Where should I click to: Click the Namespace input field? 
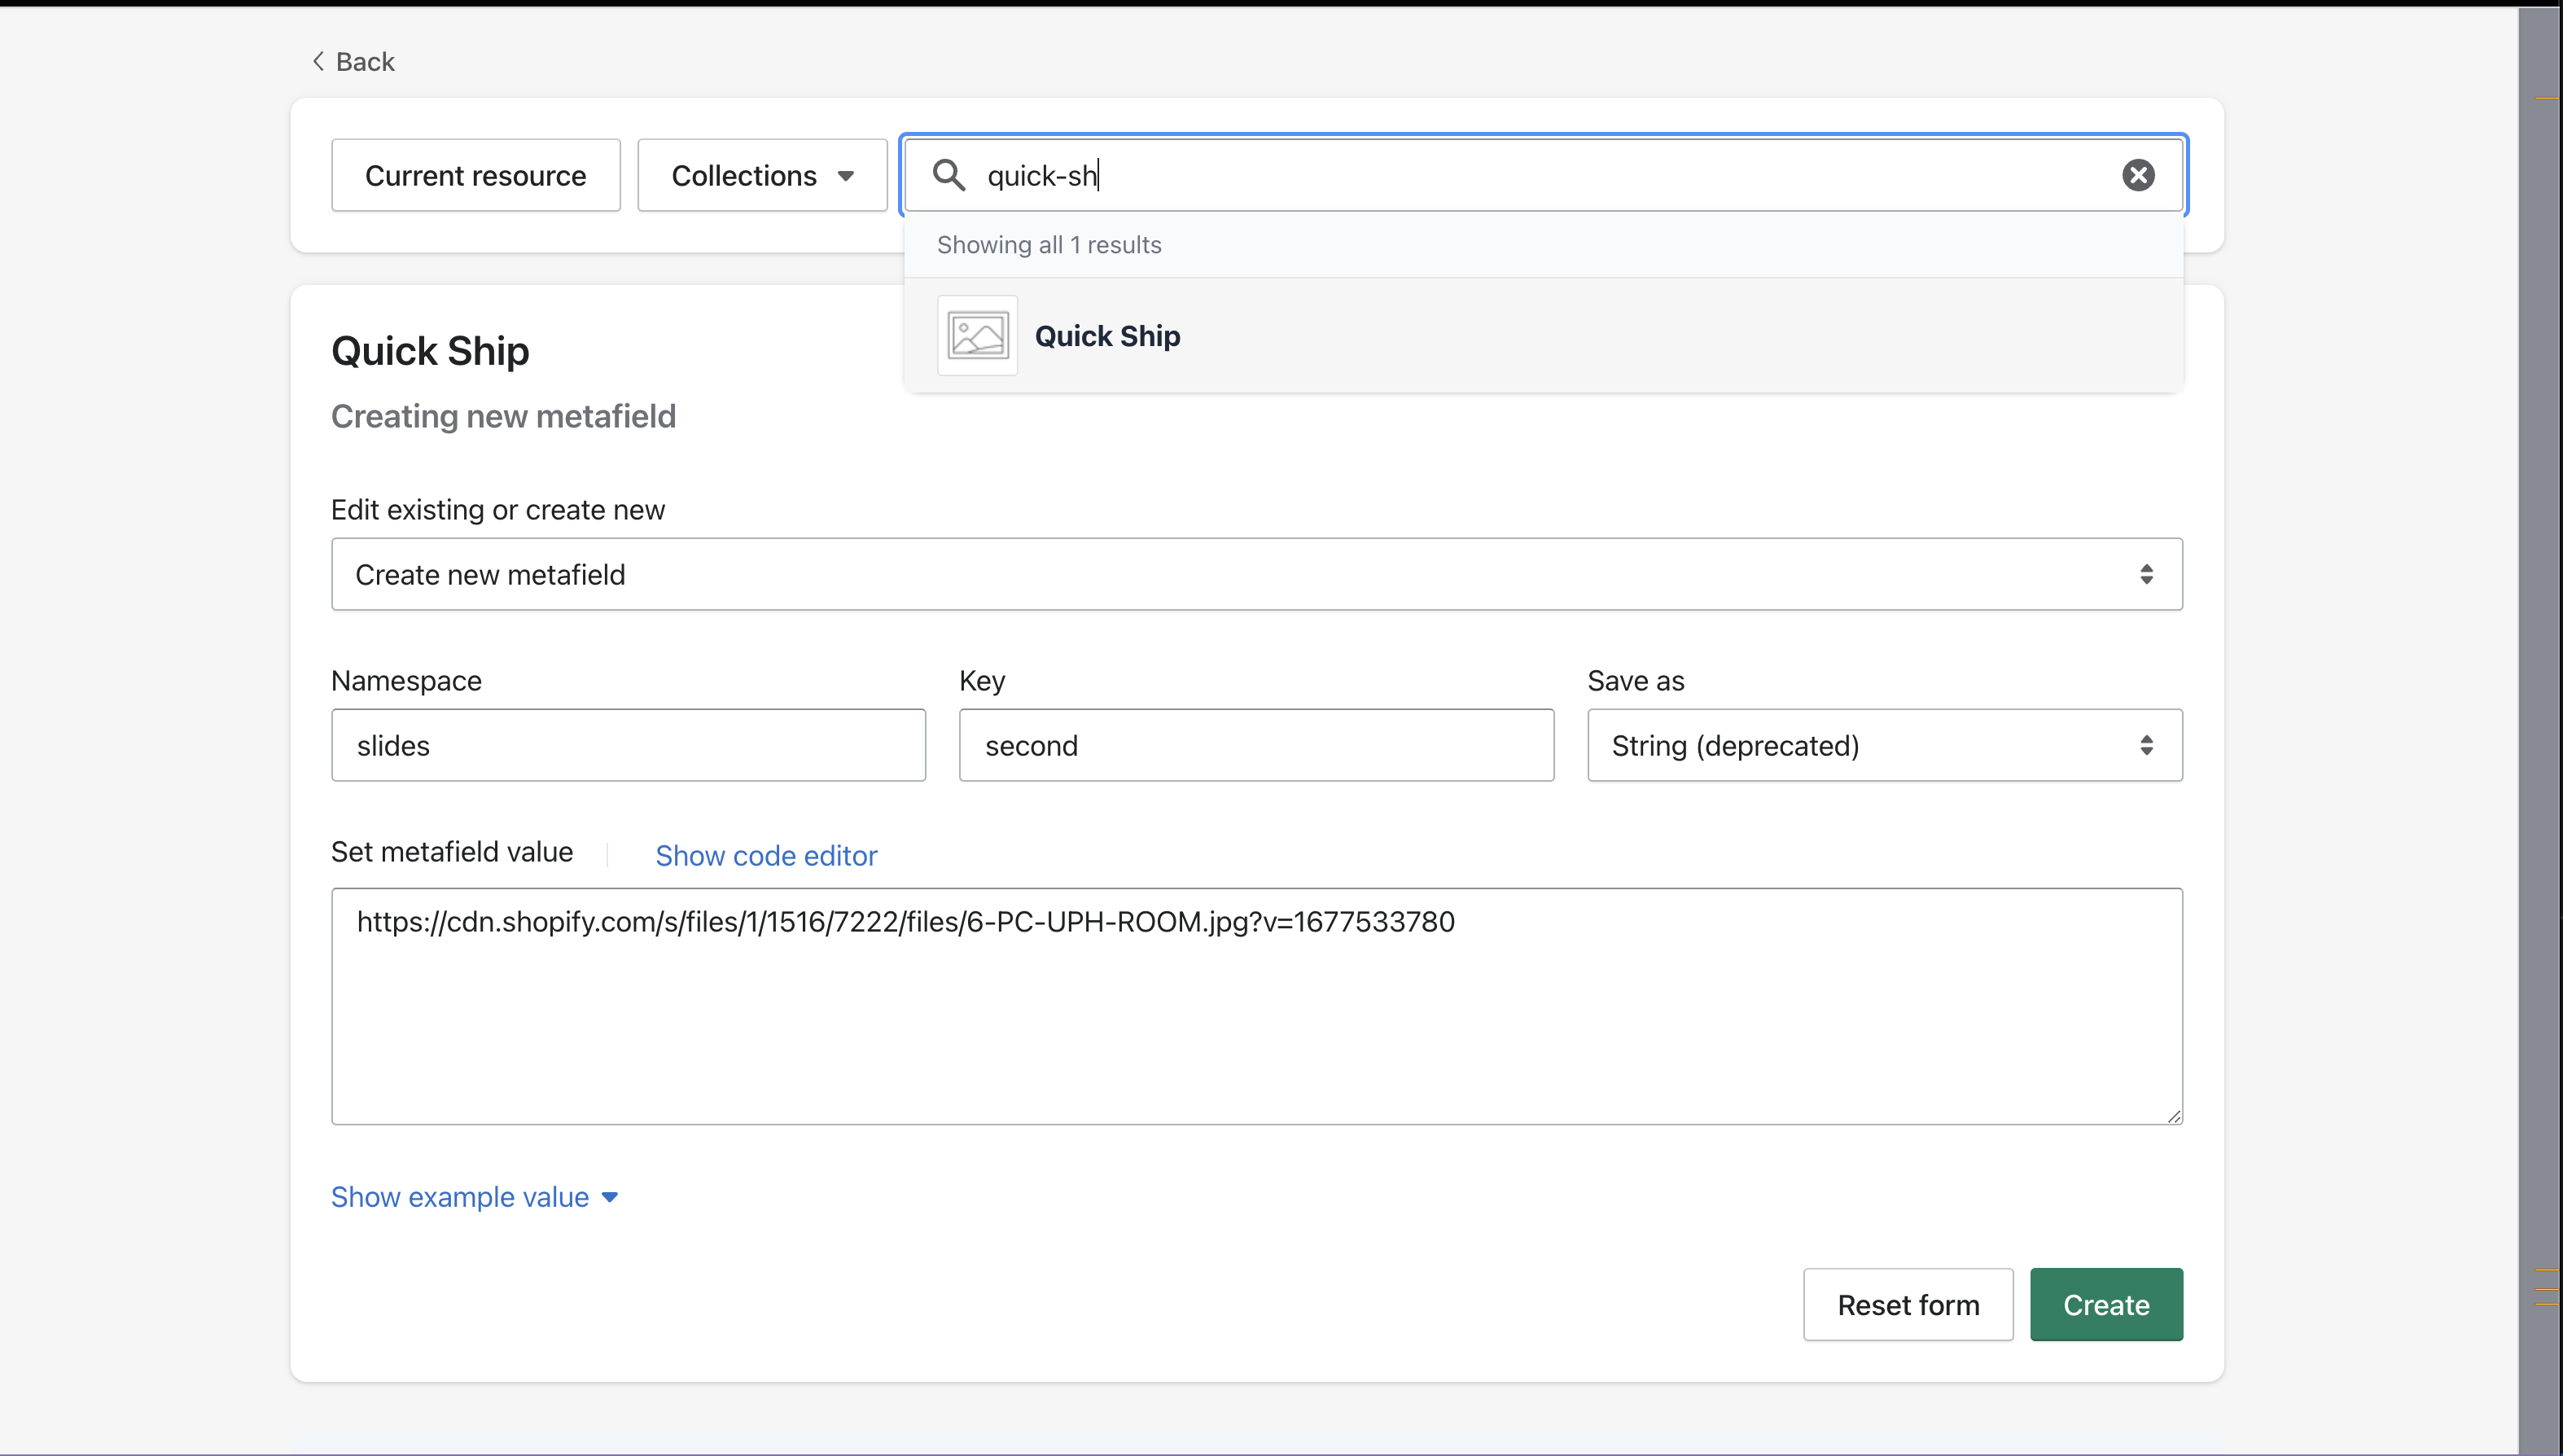tap(628, 745)
